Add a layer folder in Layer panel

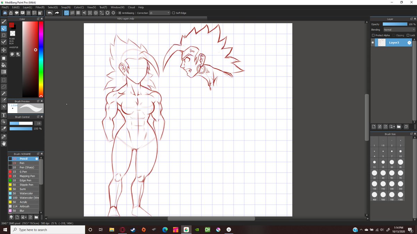[x=399, y=127]
